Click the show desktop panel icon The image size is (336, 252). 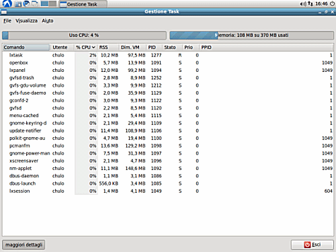pos(34,4)
